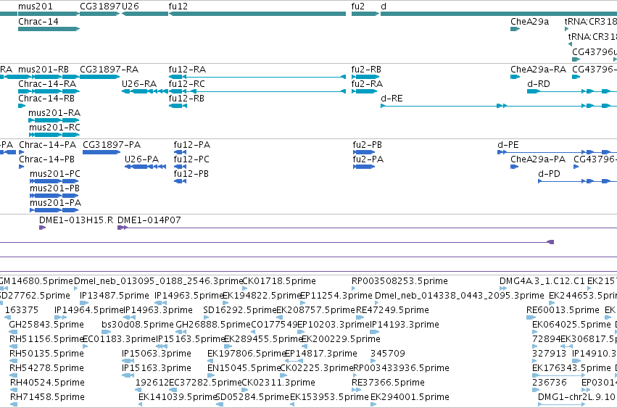This screenshot has height=408, width=617.
Task: Click the U26-PA protein feature
Action: click(145, 167)
